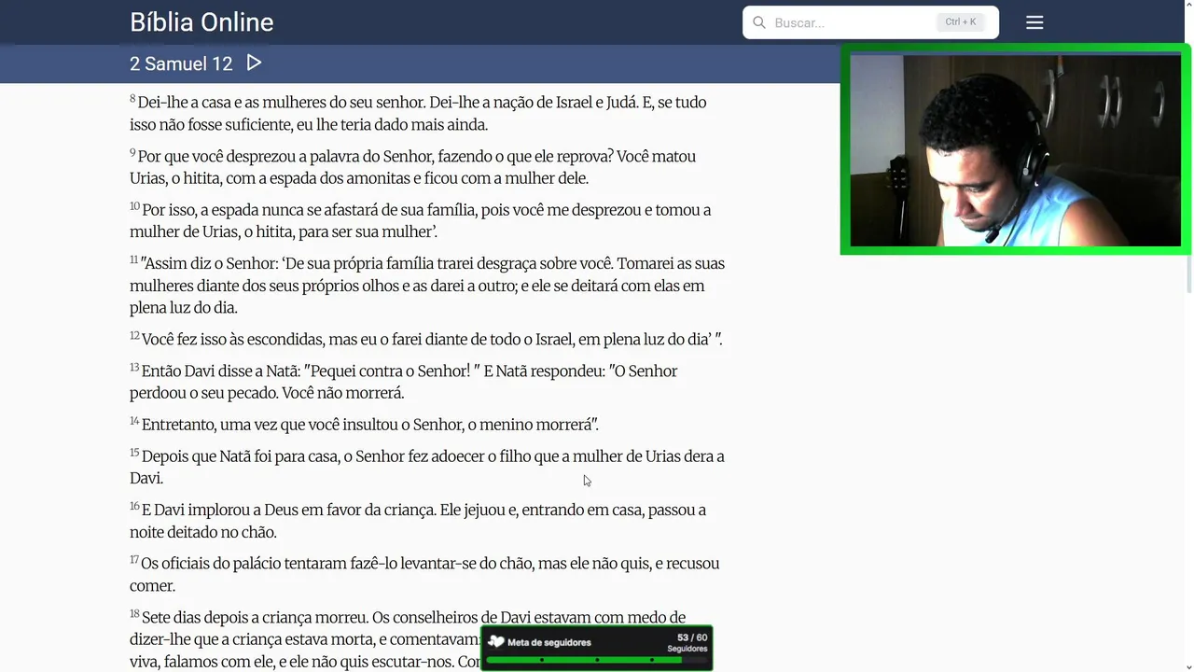This screenshot has height=672, width=1194.
Task: Select verse number 13
Action: tap(134, 368)
